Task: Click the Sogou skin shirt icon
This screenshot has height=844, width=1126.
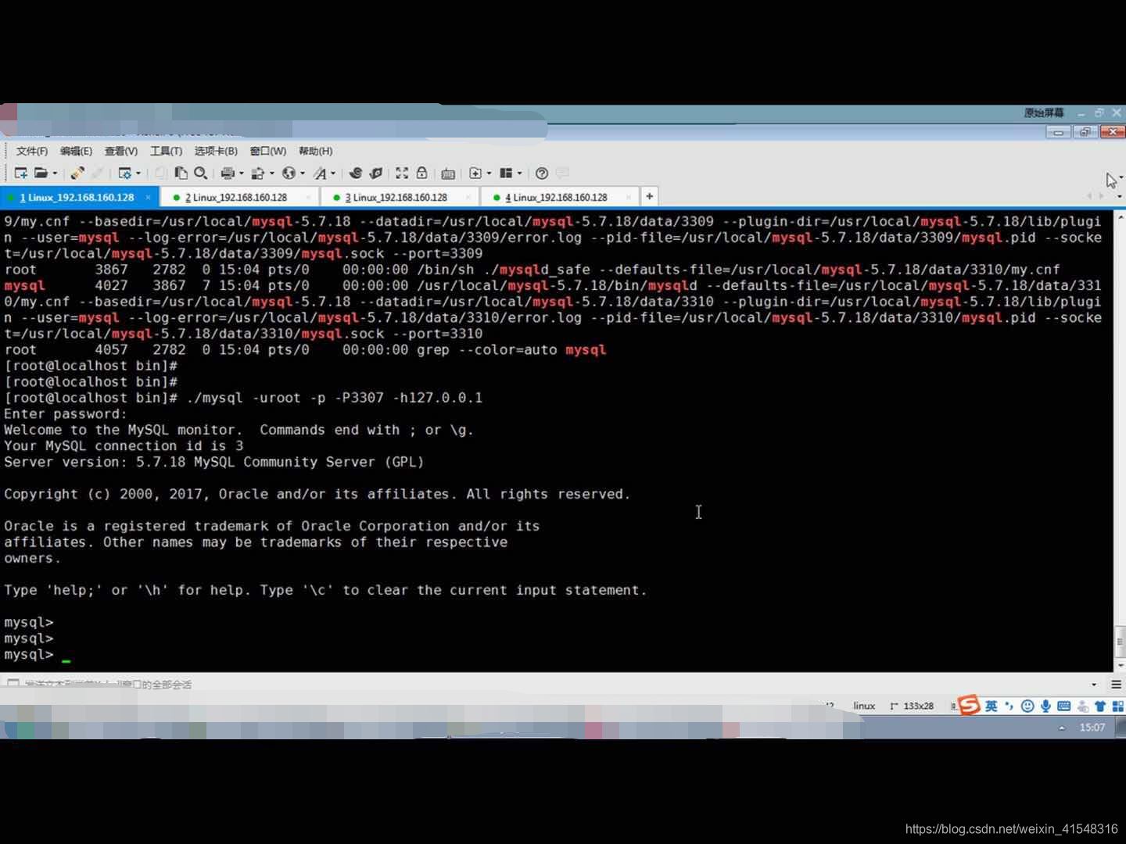Action: click(x=1100, y=706)
